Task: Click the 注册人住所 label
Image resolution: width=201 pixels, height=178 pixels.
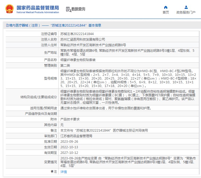Action: tap(49, 45)
